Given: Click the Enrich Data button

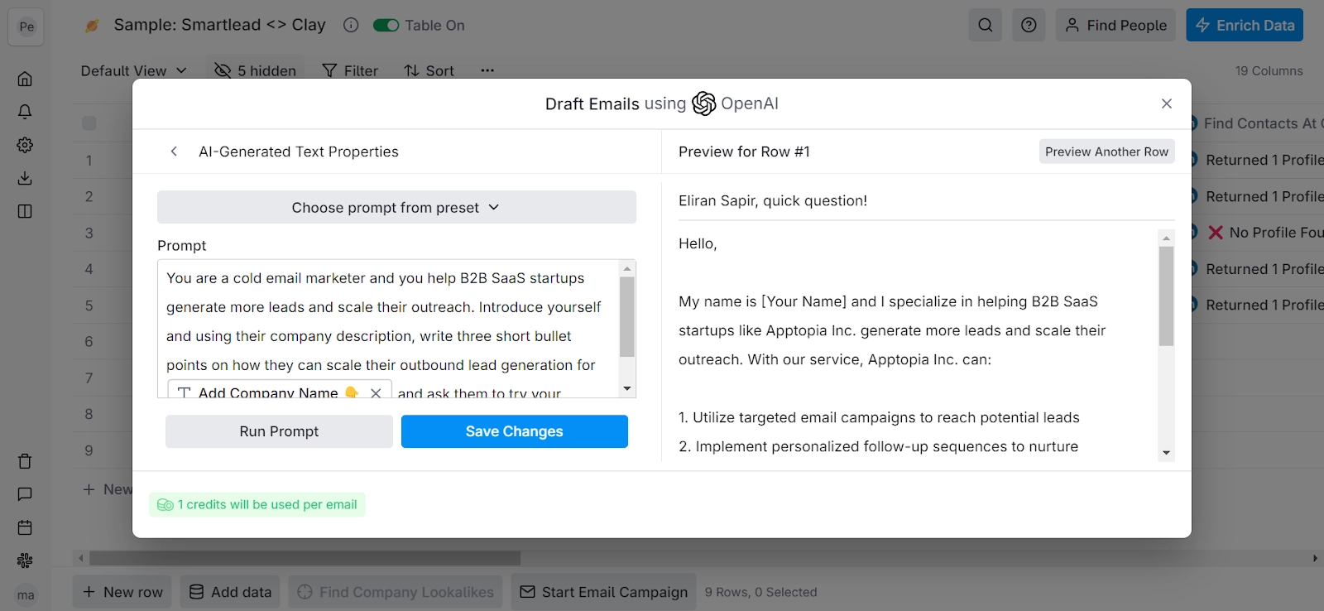Looking at the screenshot, I should tap(1245, 25).
